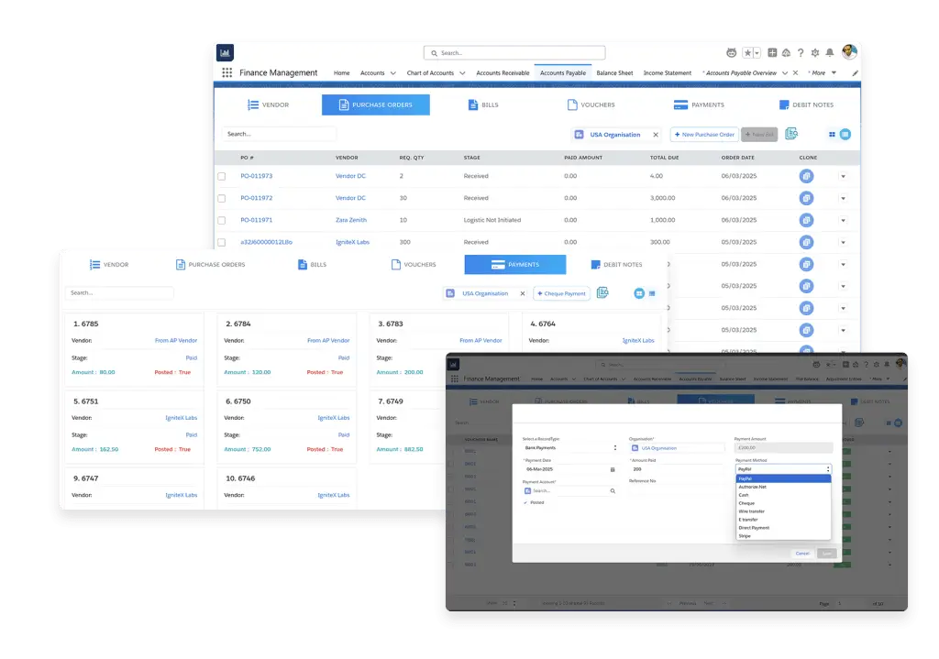Select card view icon in Payments window

639,293
